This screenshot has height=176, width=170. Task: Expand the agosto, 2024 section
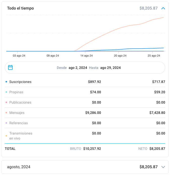pyautogui.click(x=163, y=167)
